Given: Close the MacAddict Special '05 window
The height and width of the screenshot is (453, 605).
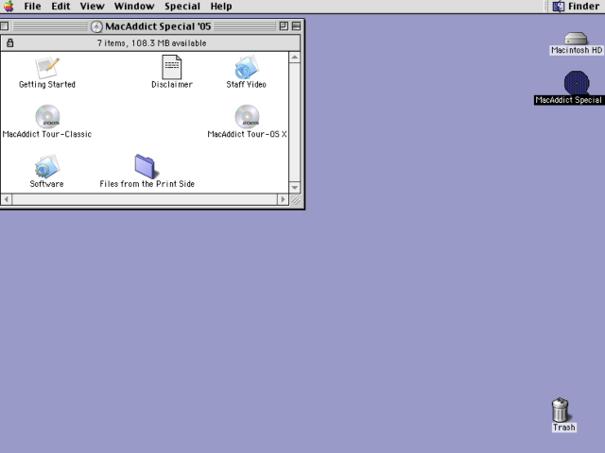Looking at the screenshot, I should point(5,26).
